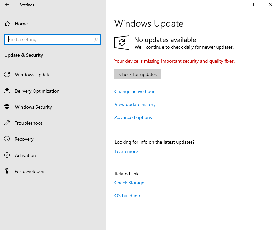Select the Recovery clock icon
277x230 pixels.
[7, 139]
